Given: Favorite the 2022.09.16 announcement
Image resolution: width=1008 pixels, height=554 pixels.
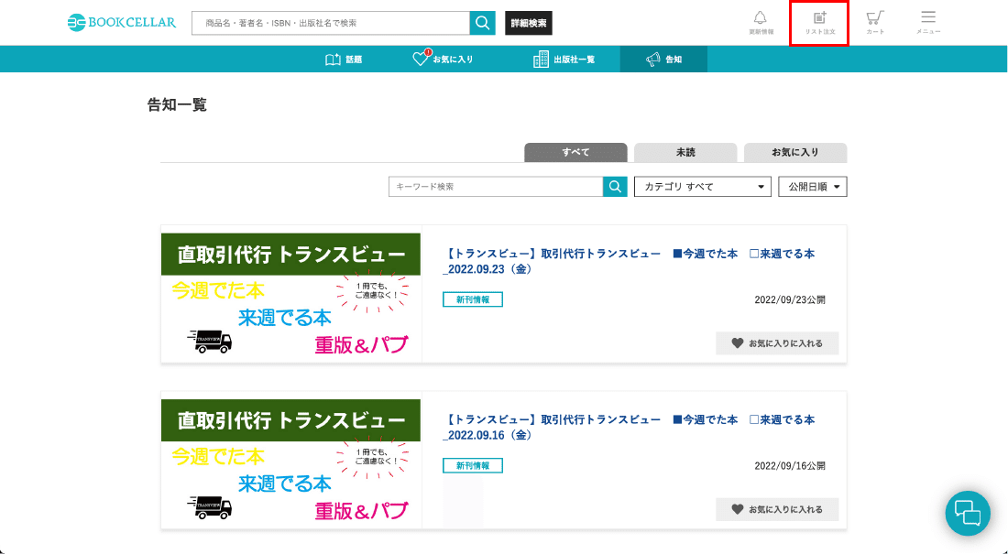Looking at the screenshot, I should 777,509.
